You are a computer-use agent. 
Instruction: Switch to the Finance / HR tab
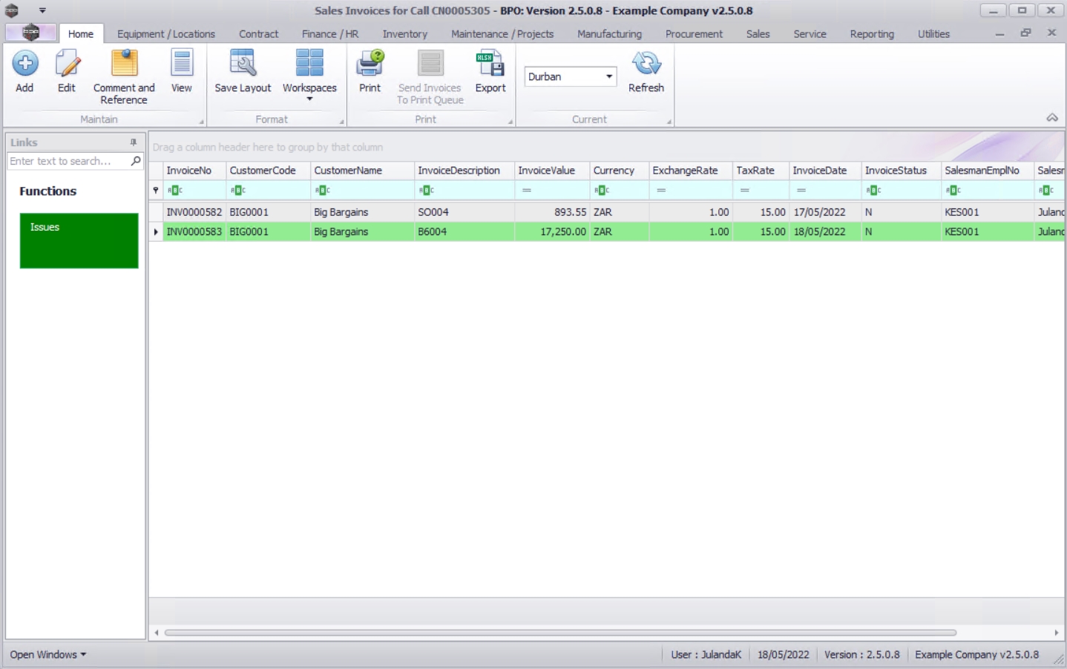[x=330, y=34]
